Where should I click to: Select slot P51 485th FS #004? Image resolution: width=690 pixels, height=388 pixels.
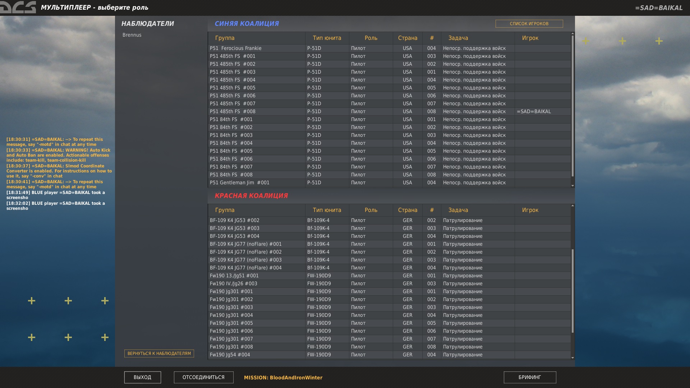(x=389, y=80)
